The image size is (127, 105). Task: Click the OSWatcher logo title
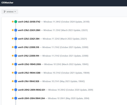(7, 3)
